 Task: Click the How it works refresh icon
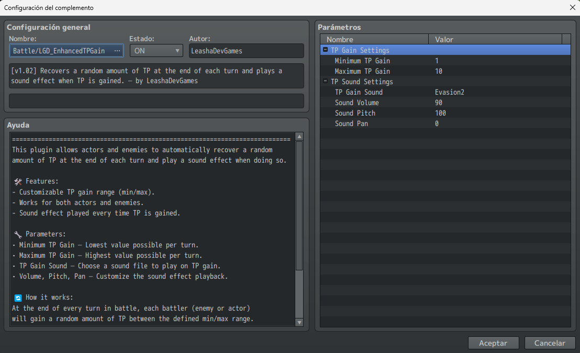(18, 298)
